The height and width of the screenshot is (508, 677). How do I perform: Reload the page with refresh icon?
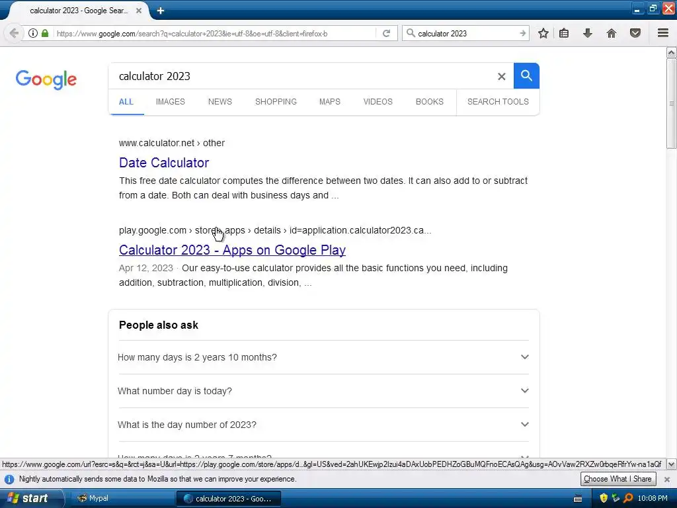(x=386, y=33)
